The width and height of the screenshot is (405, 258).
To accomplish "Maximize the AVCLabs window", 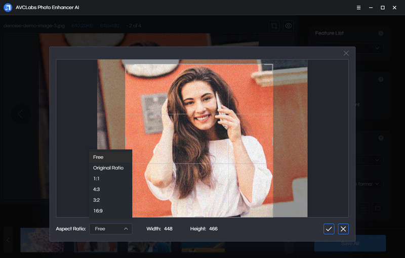I will tap(383, 8).
